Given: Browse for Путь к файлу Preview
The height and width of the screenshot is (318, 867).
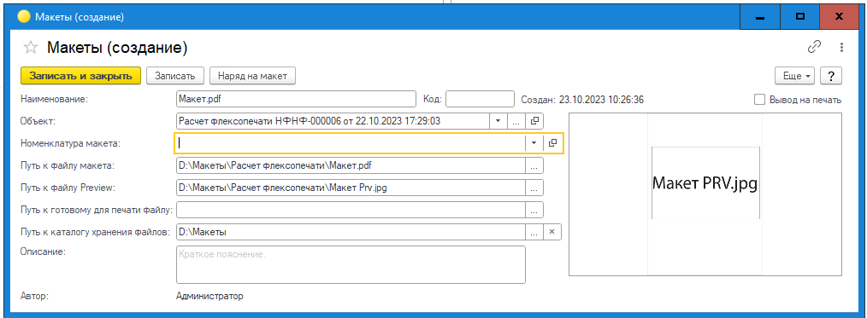Looking at the screenshot, I should pyautogui.click(x=534, y=188).
